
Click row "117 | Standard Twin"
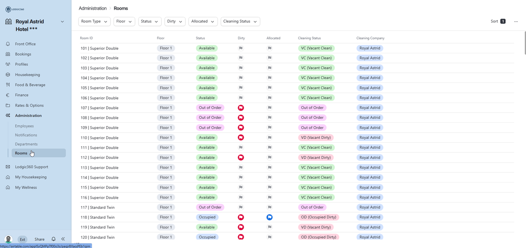click(297, 207)
